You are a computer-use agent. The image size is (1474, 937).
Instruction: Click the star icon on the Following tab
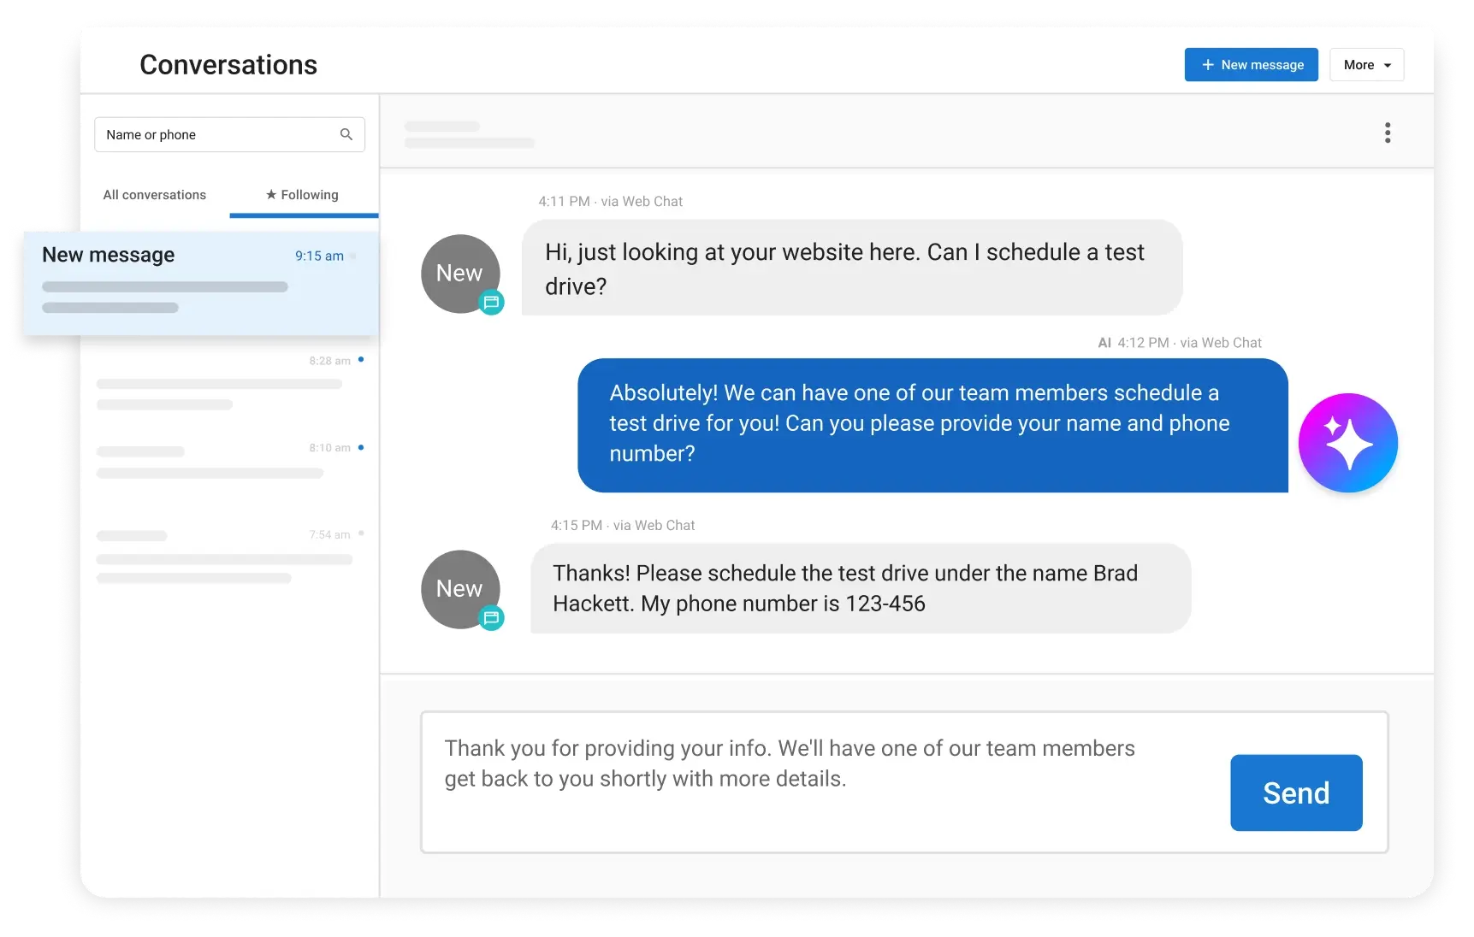(x=271, y=195)
